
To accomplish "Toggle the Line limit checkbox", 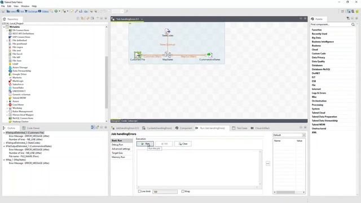I will pyautogui.click(x=139, y=191).
